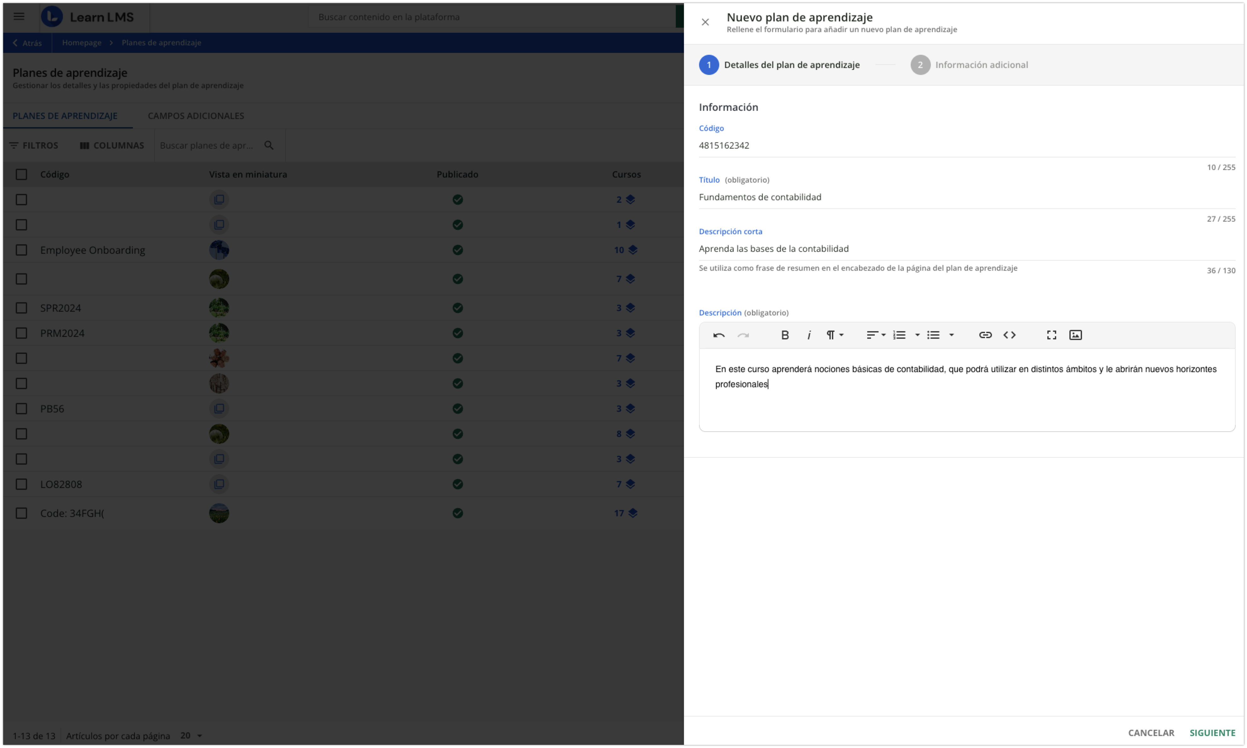Click the Título input field

967,197
